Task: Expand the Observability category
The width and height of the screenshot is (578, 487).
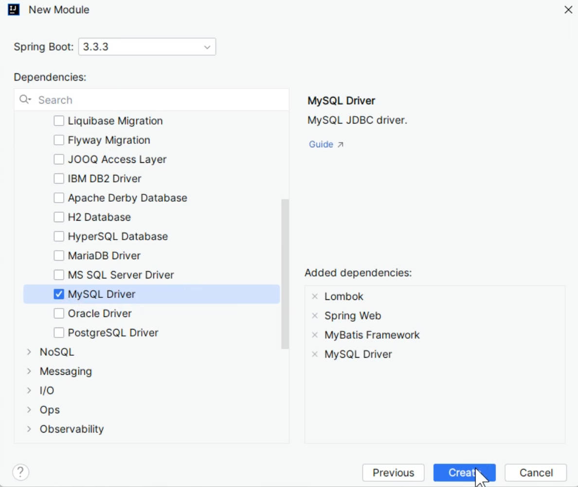Action: point(29,429)
